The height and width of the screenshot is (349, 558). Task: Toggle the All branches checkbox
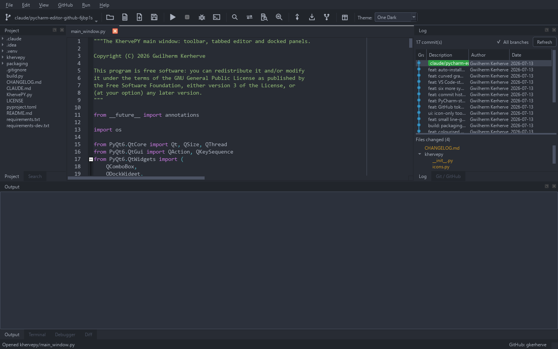[x=512, y=42]
